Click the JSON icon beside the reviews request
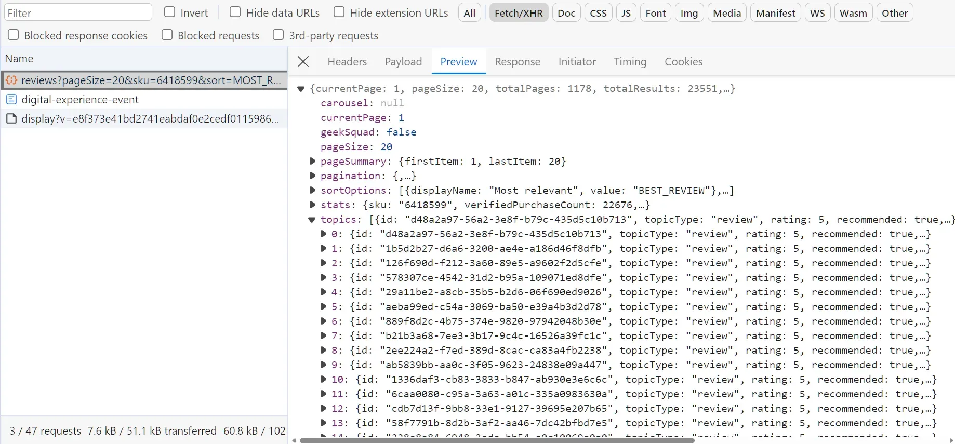This screenshot has height=444, width=955. [x=11, y=80]
